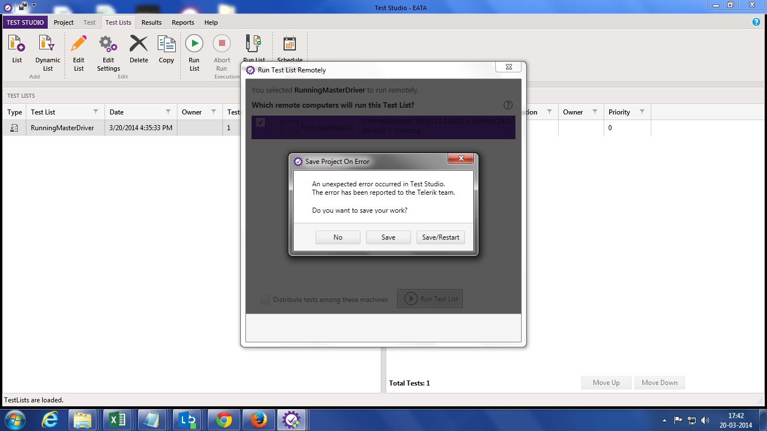This screenshot has width=767, height=431.
Task: Open filter for Test List column
Action: pos(95,112)
